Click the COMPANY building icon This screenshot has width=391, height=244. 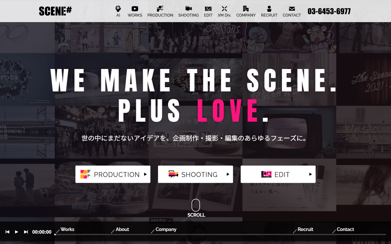(246, 8)
